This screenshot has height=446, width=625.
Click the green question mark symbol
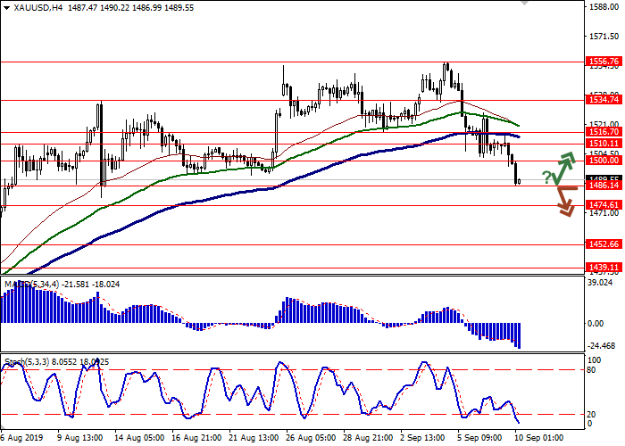pos(546,178)
